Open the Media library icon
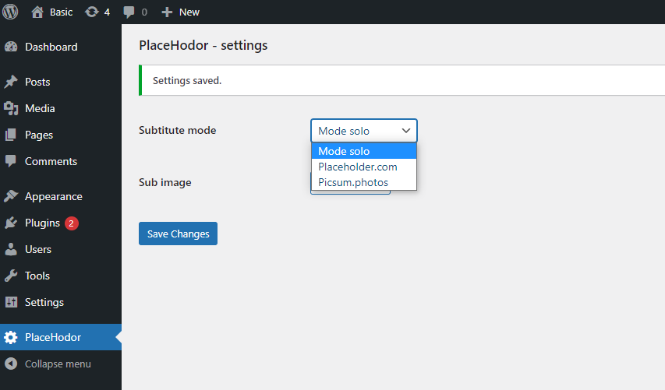The image size is (665, 390). [11, 108]
